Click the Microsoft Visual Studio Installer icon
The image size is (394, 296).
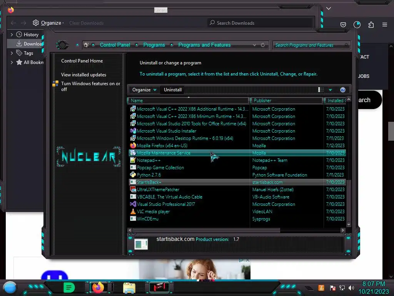[x=133, y=131]
